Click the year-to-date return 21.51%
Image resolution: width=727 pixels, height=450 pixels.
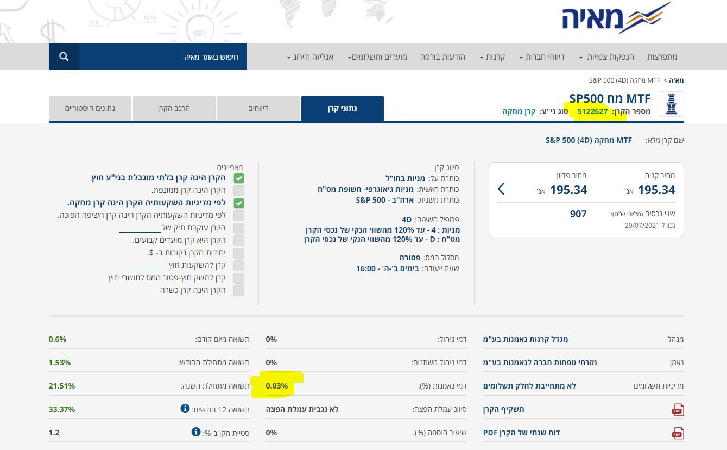(62, 386)
